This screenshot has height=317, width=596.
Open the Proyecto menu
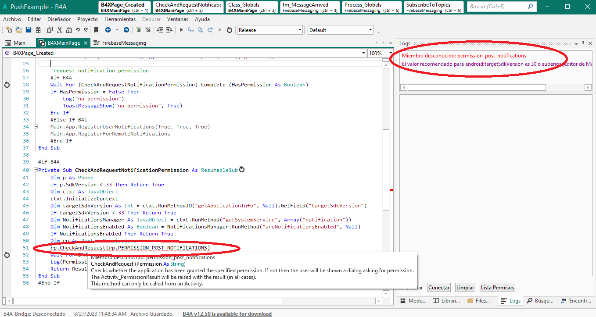87,19
